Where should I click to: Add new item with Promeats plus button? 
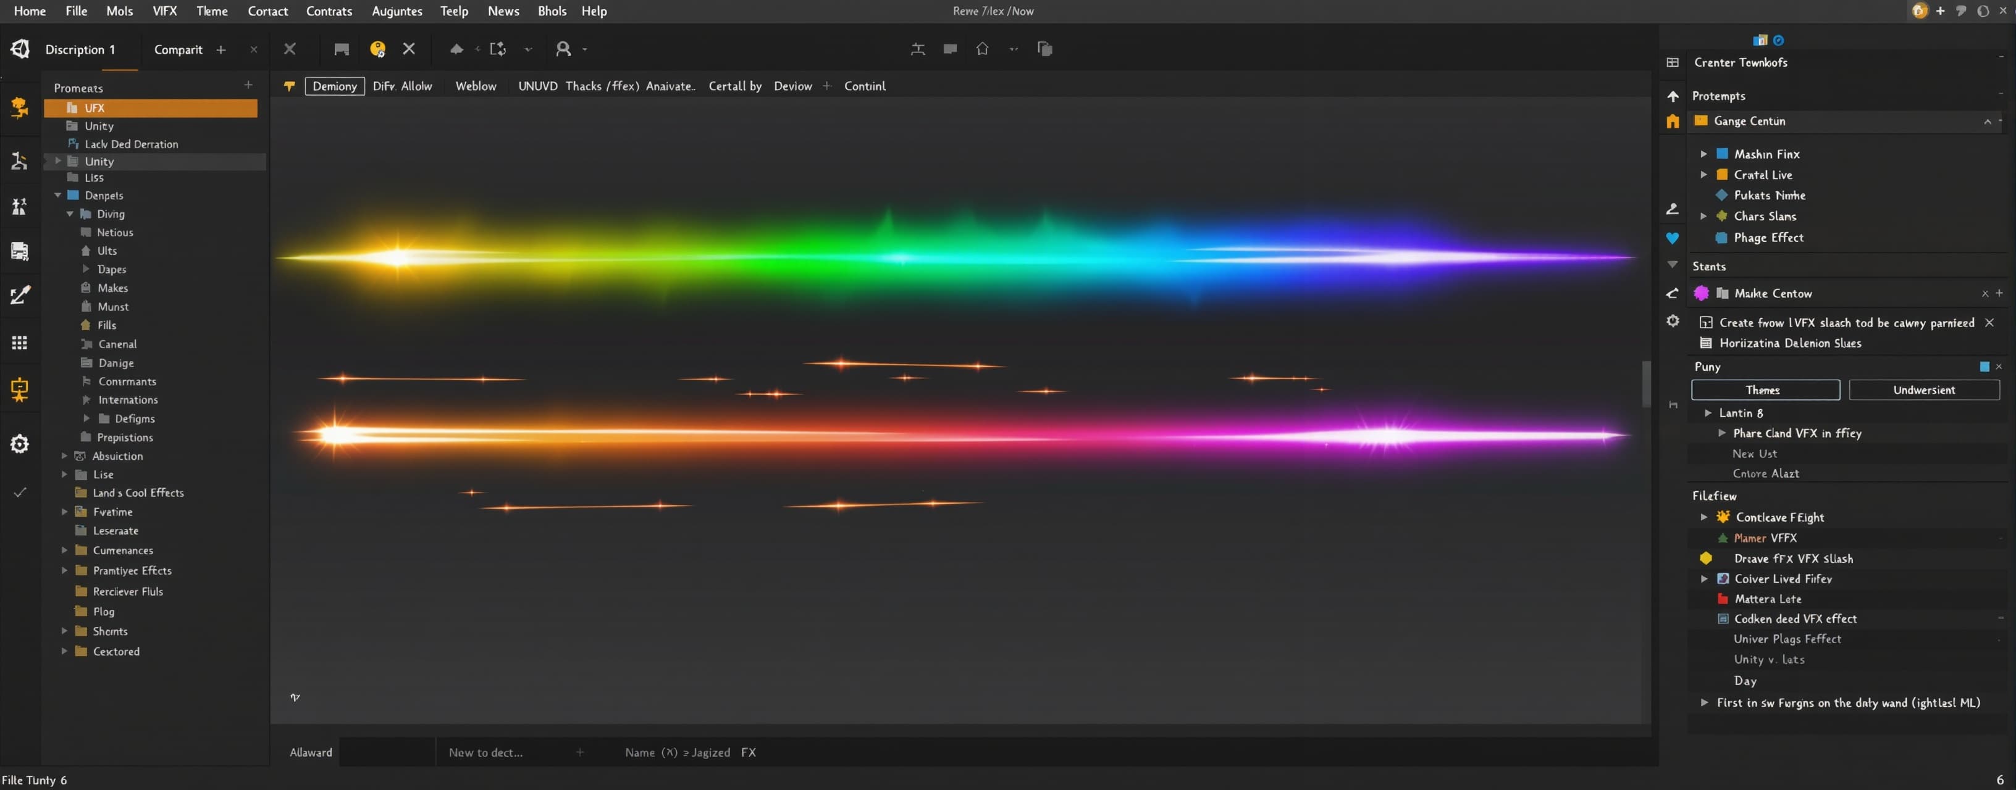click(x=248, y=85)
